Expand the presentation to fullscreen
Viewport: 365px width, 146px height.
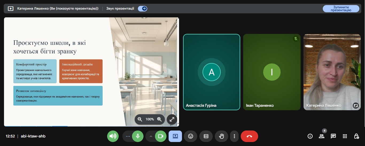172,119
